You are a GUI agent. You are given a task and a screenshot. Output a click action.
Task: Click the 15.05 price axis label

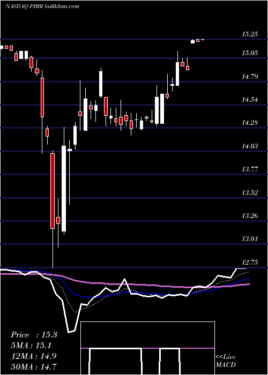pyautogui.click(x=250, y=53)
